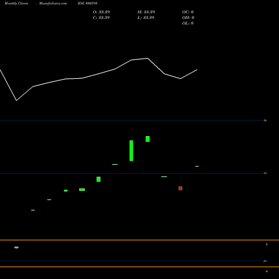
Task: Click the 'Monthly Charts' title text
Action: coord(16,3)
